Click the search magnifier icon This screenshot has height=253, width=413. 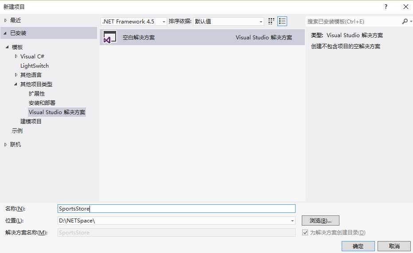405,21
